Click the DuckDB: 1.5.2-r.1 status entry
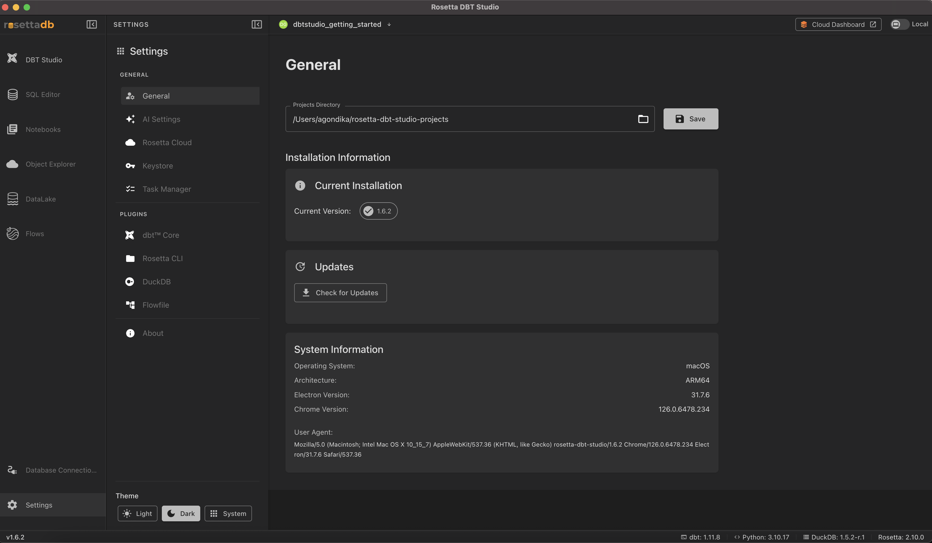932x543 pixels. pyautogui.click(x=834, y=537)
